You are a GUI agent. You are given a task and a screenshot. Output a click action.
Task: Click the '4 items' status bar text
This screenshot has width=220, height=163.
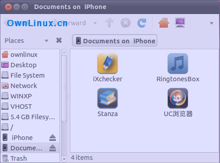click(x=82, y=158)
